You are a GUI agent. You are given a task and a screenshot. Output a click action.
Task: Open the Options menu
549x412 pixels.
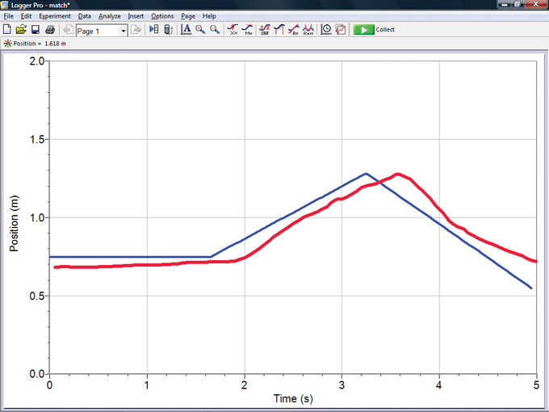click(x=162, y=16)
